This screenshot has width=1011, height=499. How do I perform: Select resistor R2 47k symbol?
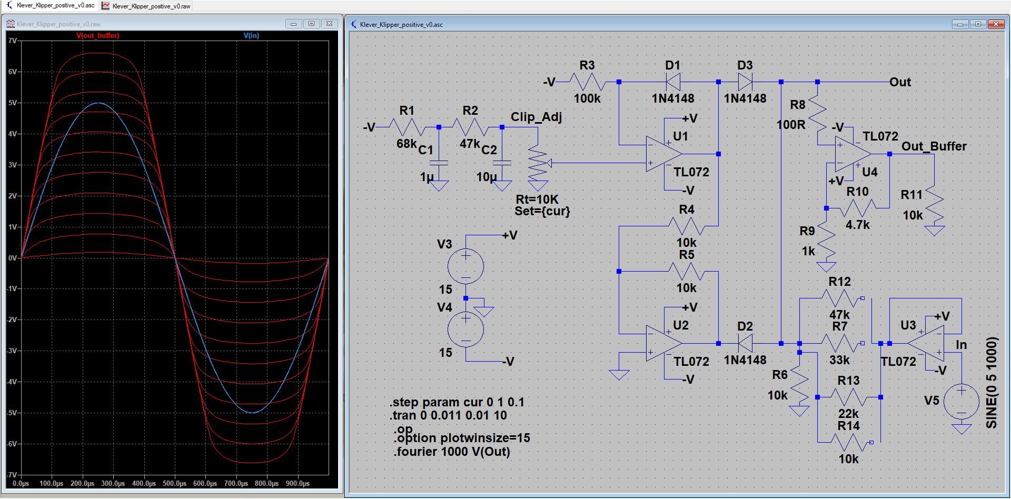(471, 127)
